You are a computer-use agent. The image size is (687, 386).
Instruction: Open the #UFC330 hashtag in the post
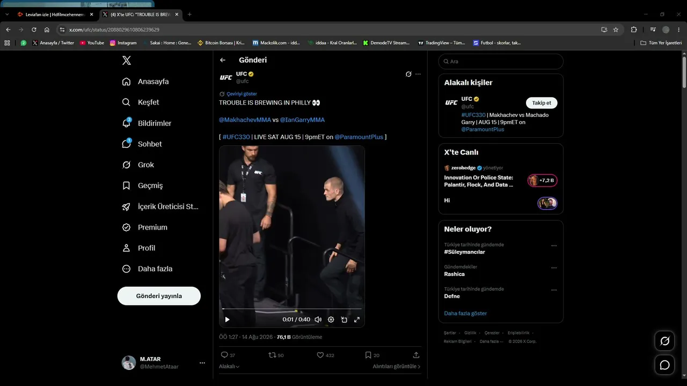click(x=236, y=137)
